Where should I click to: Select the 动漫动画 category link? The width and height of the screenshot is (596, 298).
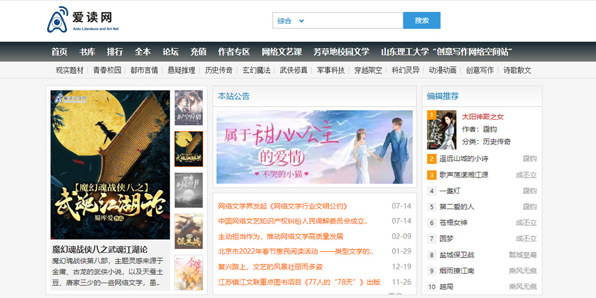(x=442, y=70)
